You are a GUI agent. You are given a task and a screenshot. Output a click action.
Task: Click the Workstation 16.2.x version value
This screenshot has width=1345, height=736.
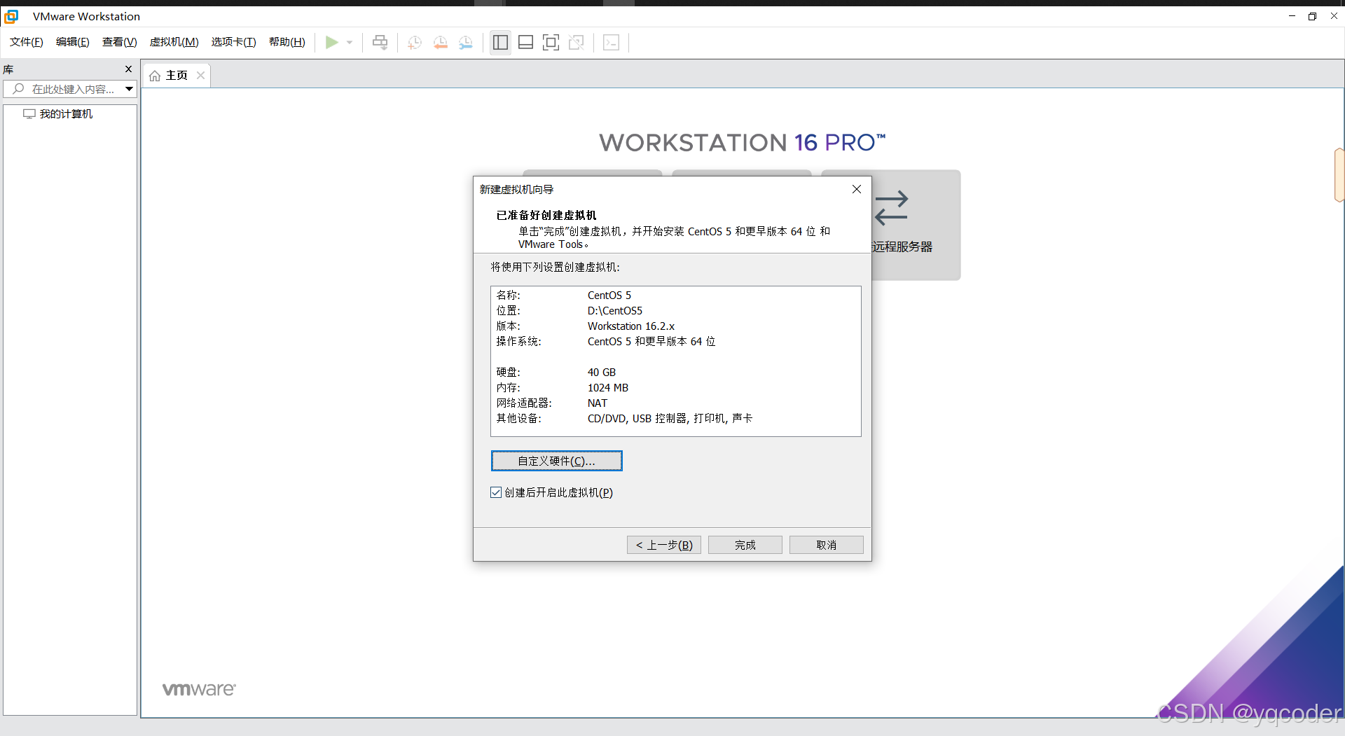tap(631, 326)
